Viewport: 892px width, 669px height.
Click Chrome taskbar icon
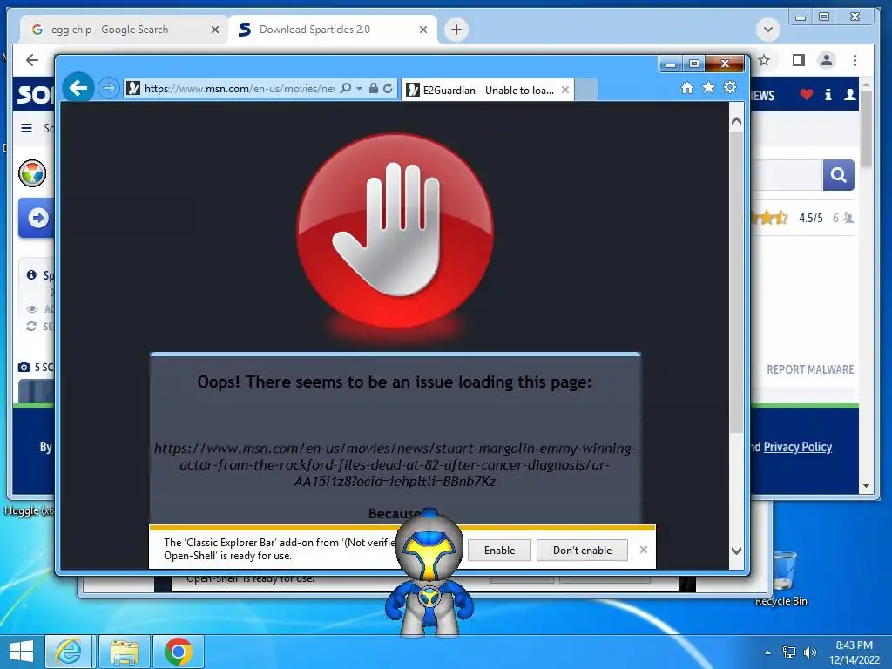pos(178,652)
